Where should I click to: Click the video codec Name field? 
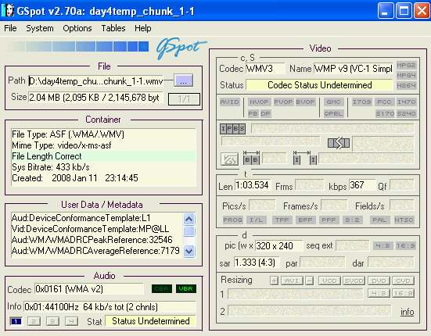tap(354, 68)
